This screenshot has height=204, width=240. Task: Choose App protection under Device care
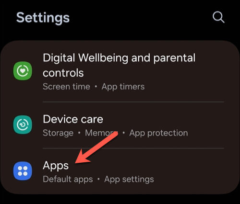(158, 133)
